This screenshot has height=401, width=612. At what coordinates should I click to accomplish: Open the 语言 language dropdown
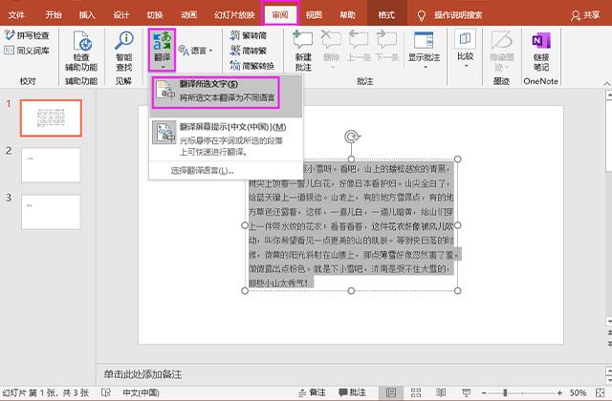point(195,51)
